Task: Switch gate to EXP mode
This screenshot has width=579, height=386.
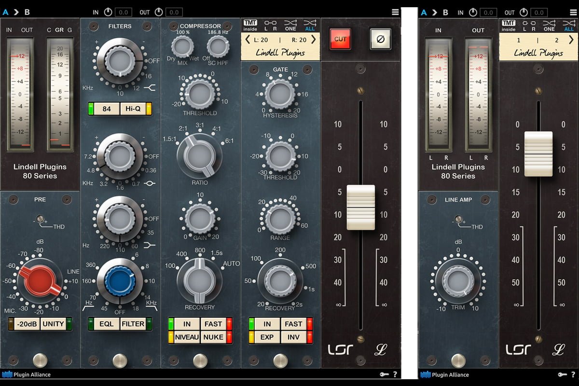Action: click(x=267, y=337)
